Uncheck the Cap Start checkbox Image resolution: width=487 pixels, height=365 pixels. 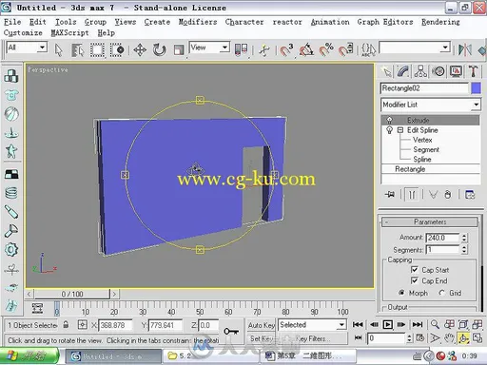[x=415, y=270]
